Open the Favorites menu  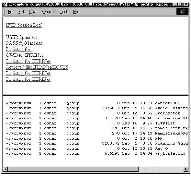point(48,12)
